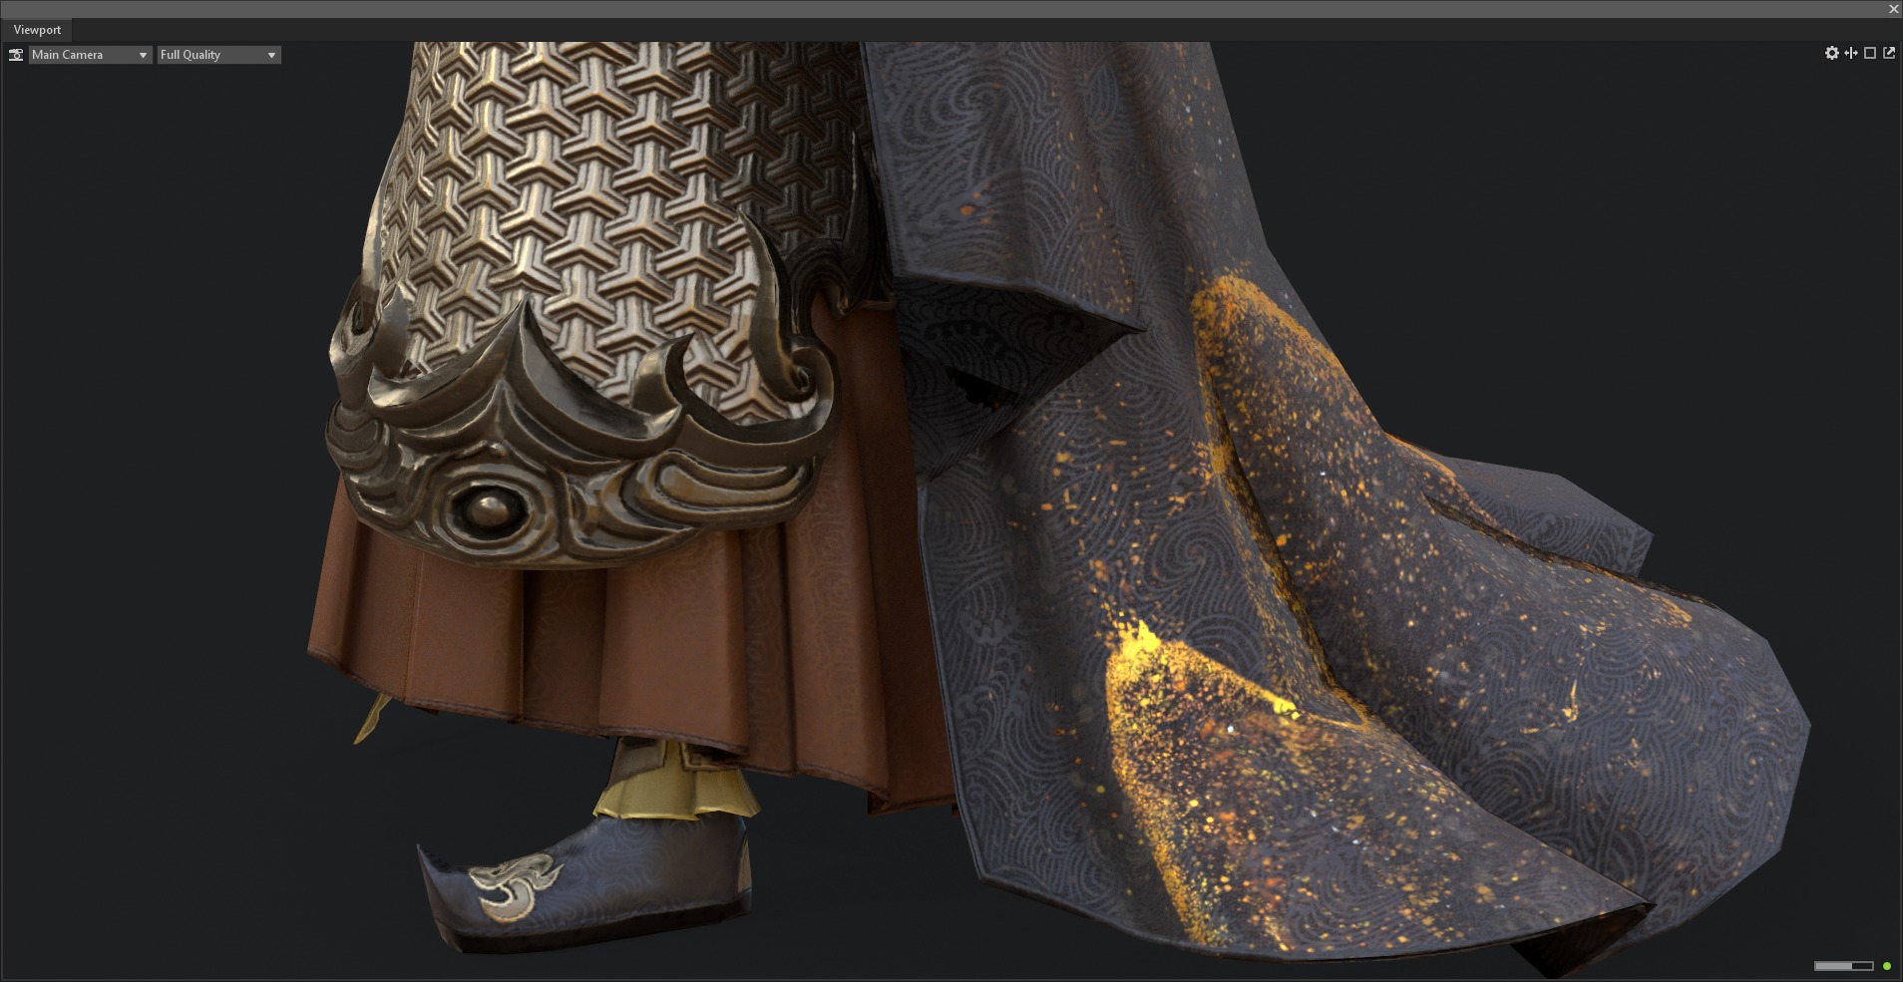Image resolution: width=1903 pixels, height=982 pixels.
Task: Pop out viewport with arrow icon
Action: coord(1889,53)
